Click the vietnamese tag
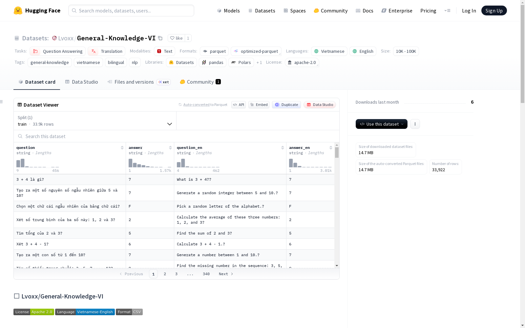The image size is (525, 328). point(88,62)
